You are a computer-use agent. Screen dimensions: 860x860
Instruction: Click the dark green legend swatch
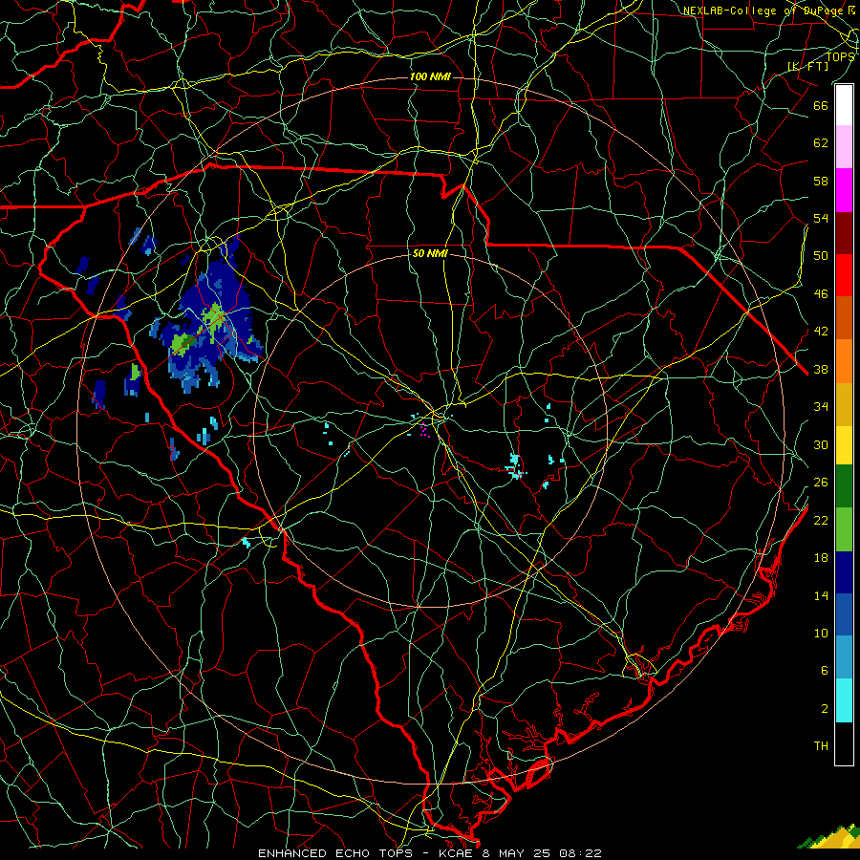click(x=844, y=486)
